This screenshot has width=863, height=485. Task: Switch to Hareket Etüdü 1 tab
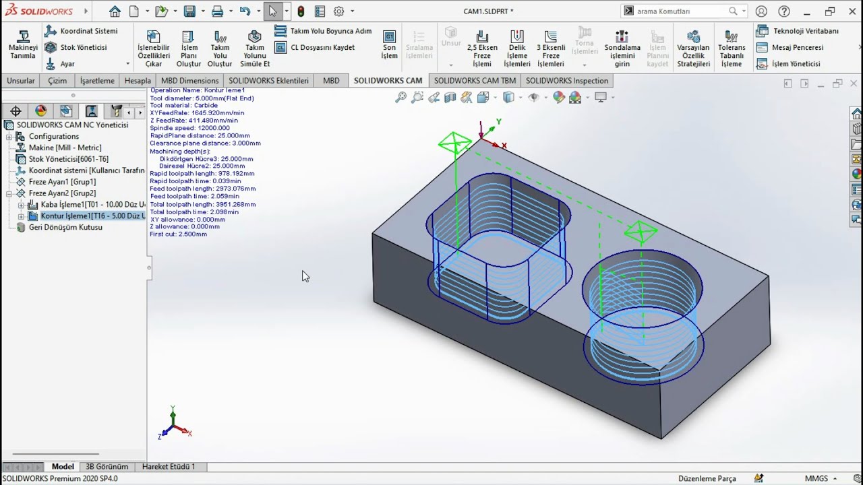(x=169, y=467)
